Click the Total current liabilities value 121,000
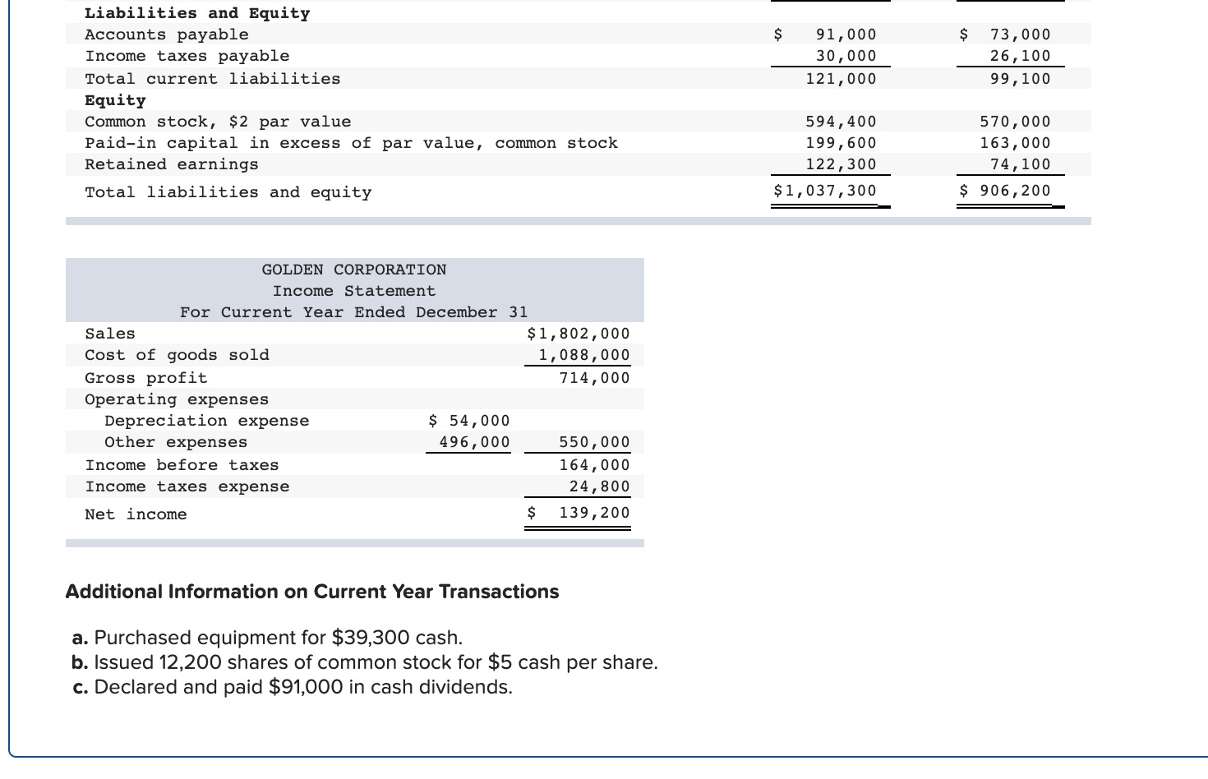The image size is (1208, 779). tap(840, 78)
